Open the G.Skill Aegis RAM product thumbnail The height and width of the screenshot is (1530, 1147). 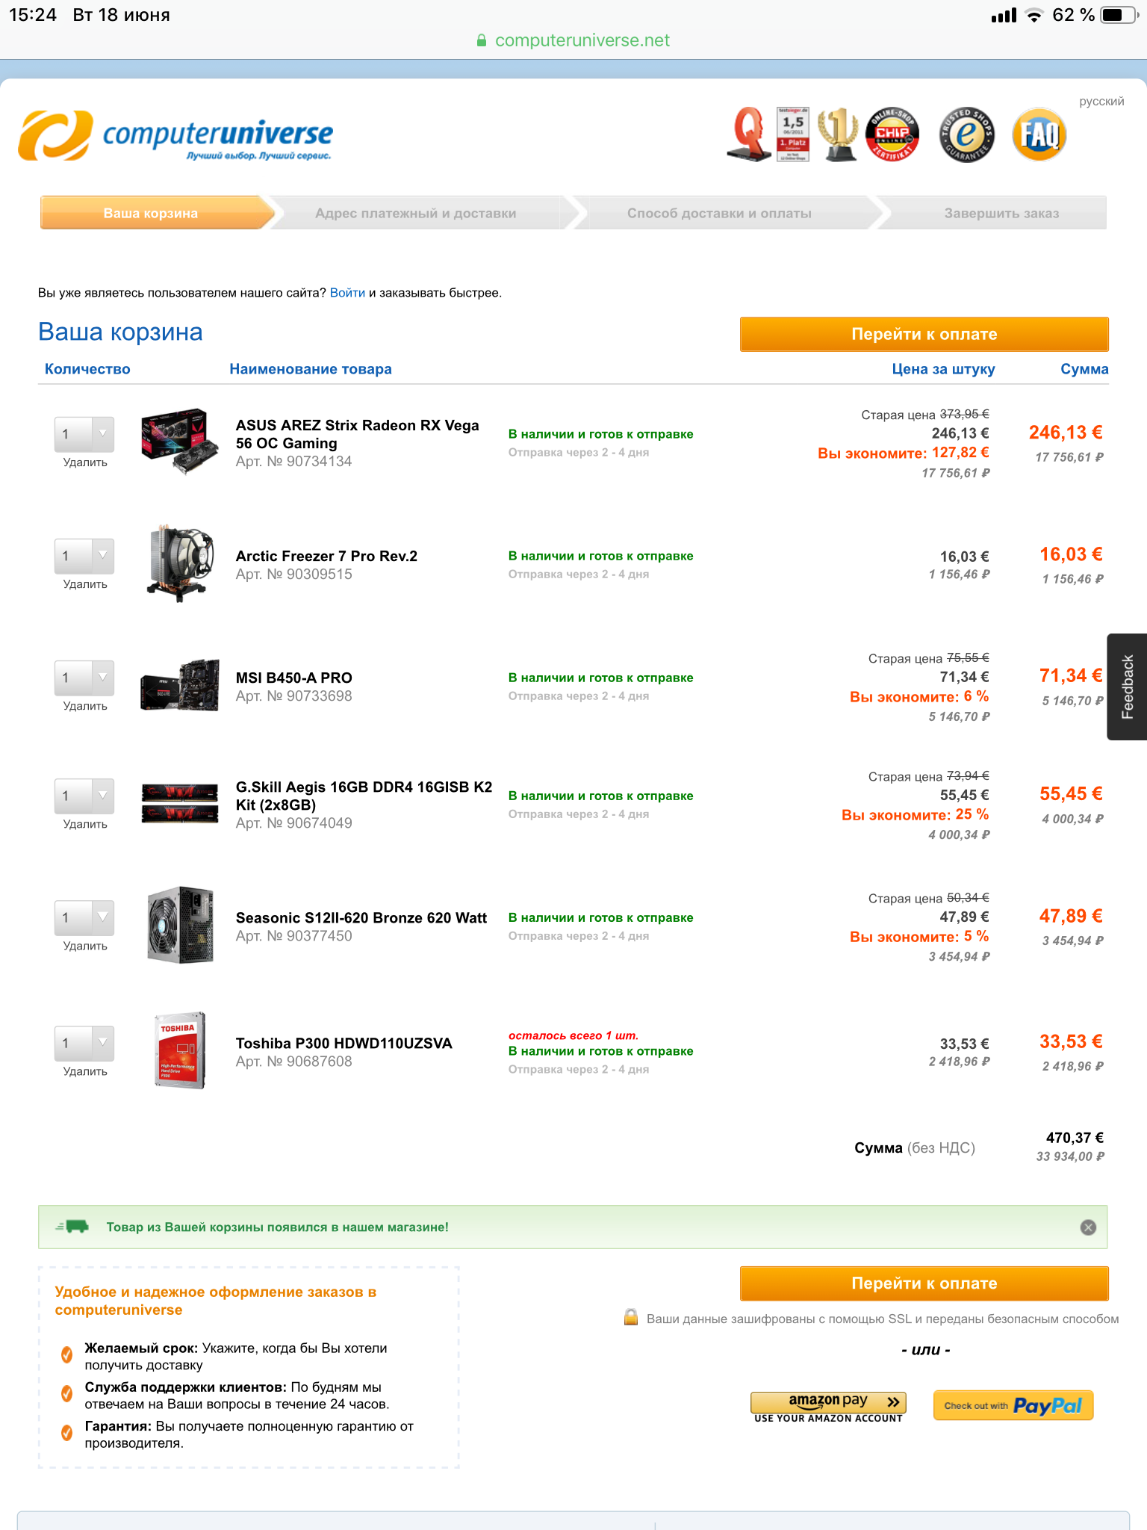(180, 803)
